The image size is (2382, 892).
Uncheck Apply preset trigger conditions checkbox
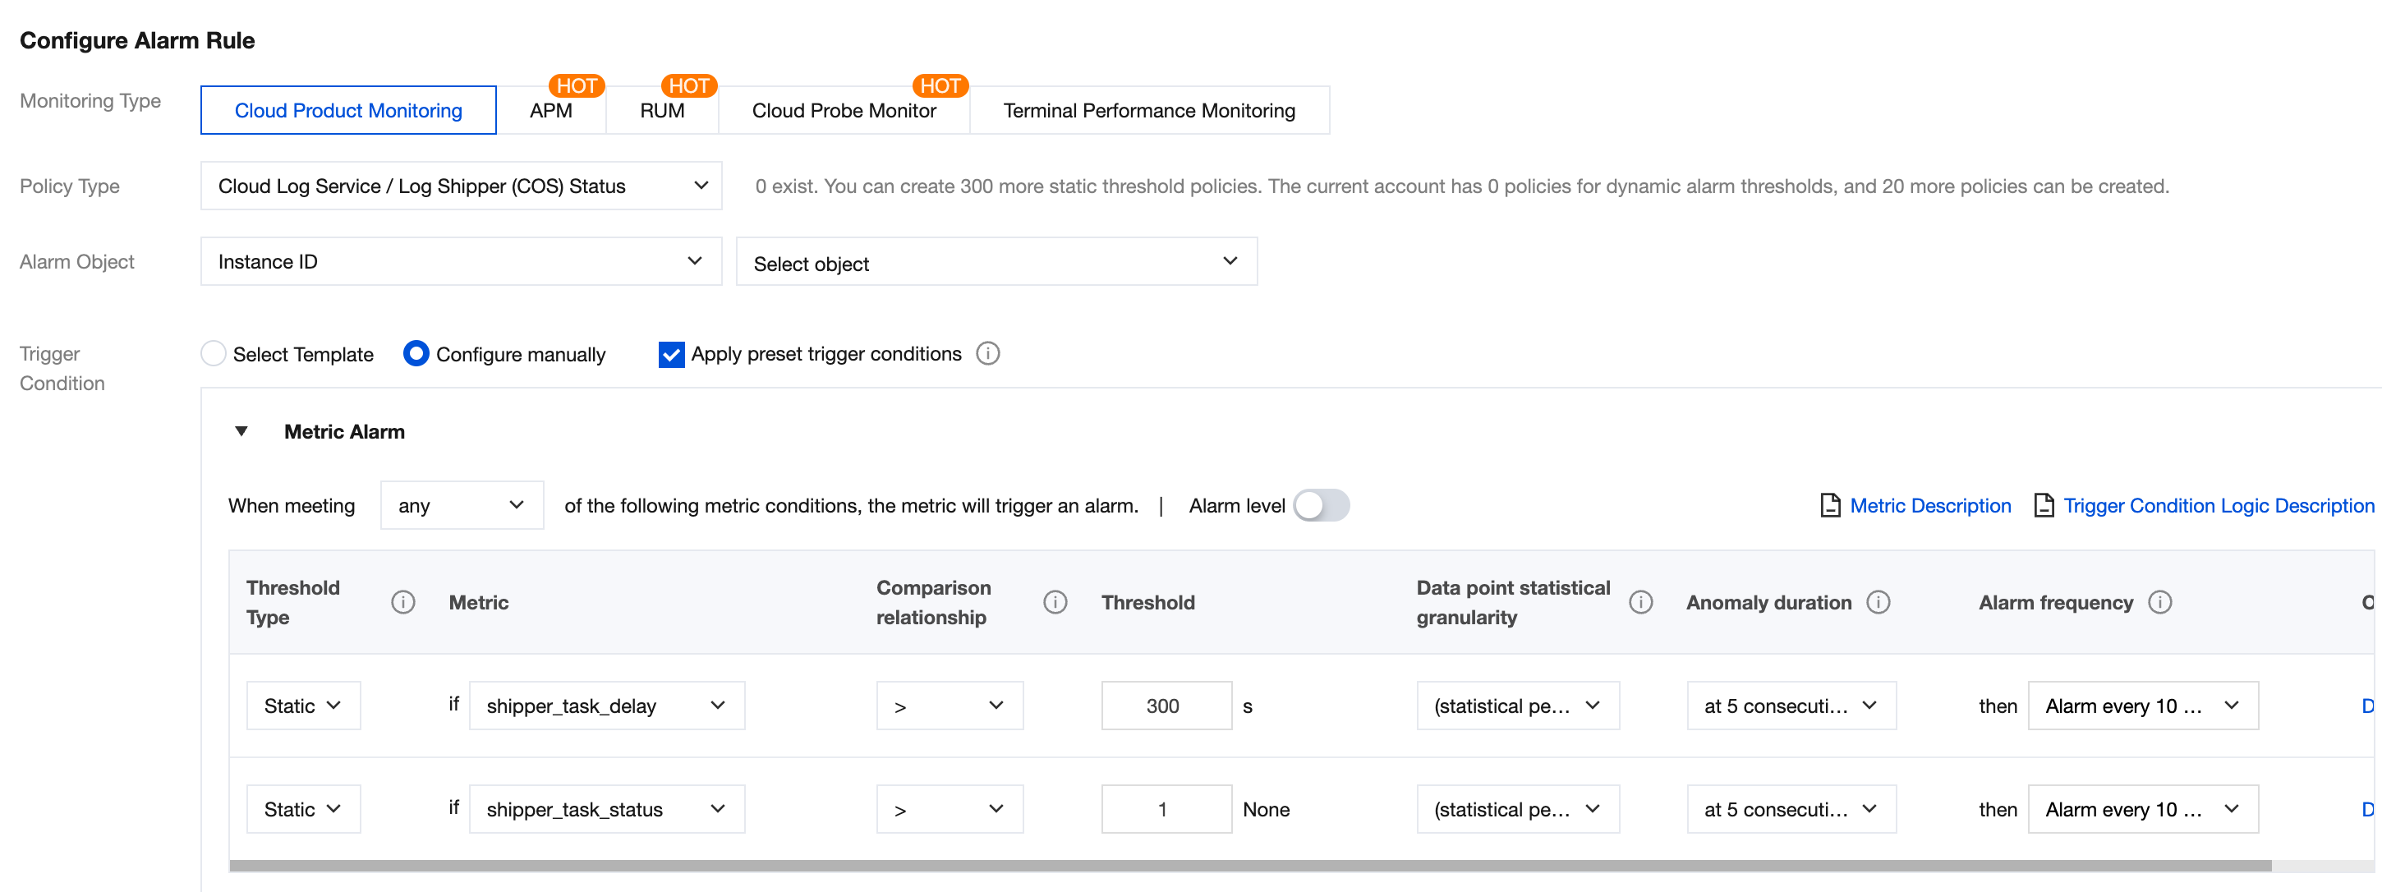(x=670, y=354)
